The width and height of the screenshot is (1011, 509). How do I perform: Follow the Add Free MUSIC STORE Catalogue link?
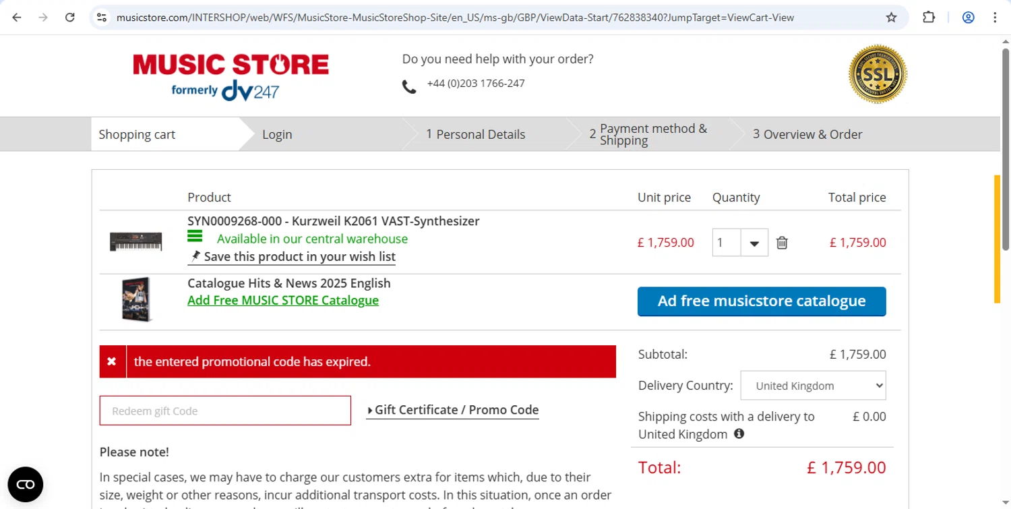click(283, 300)
